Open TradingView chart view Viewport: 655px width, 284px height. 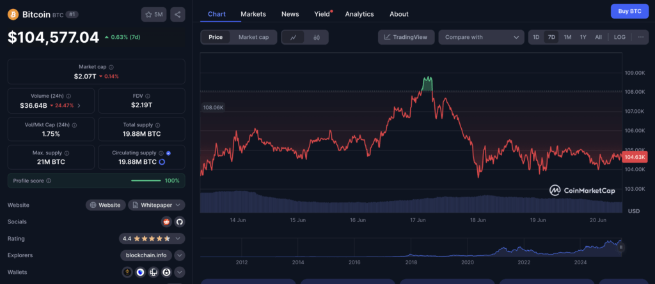coord(406,37)
